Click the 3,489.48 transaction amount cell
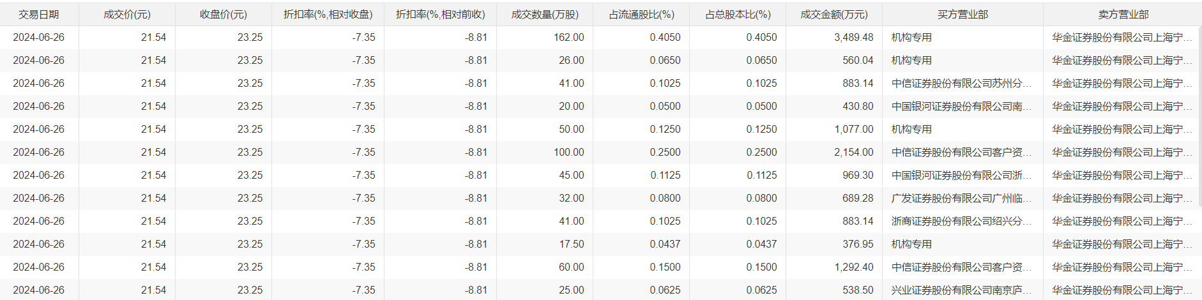The height and width of the screenshot is (300, 1202). 853,37
